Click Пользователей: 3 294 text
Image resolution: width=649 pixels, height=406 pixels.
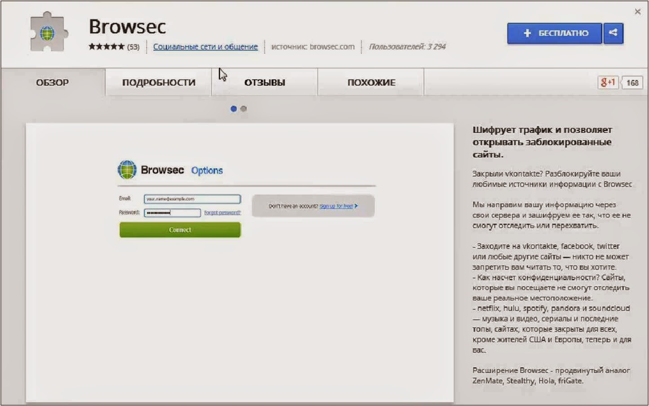tap(407, 46)
